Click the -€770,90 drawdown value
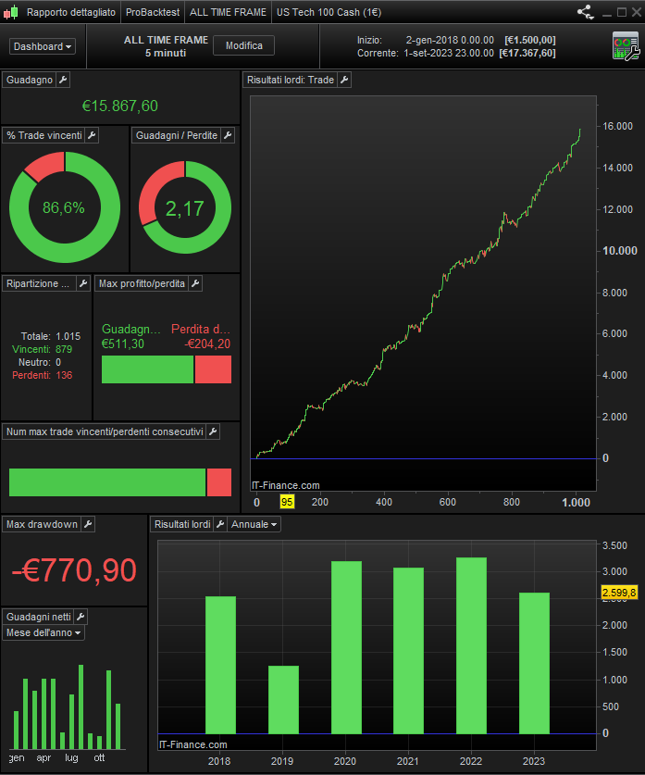Image resolution: width=645 pixels, height=775 pixels. coord(74,570)
